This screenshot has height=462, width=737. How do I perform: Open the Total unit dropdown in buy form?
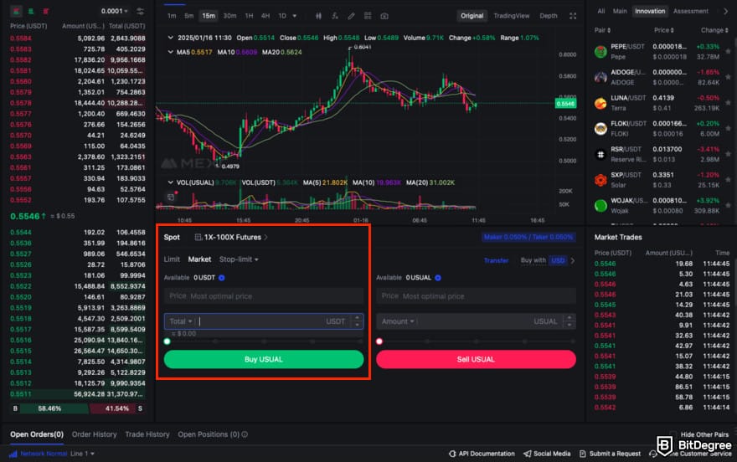[x=181, y=321]
